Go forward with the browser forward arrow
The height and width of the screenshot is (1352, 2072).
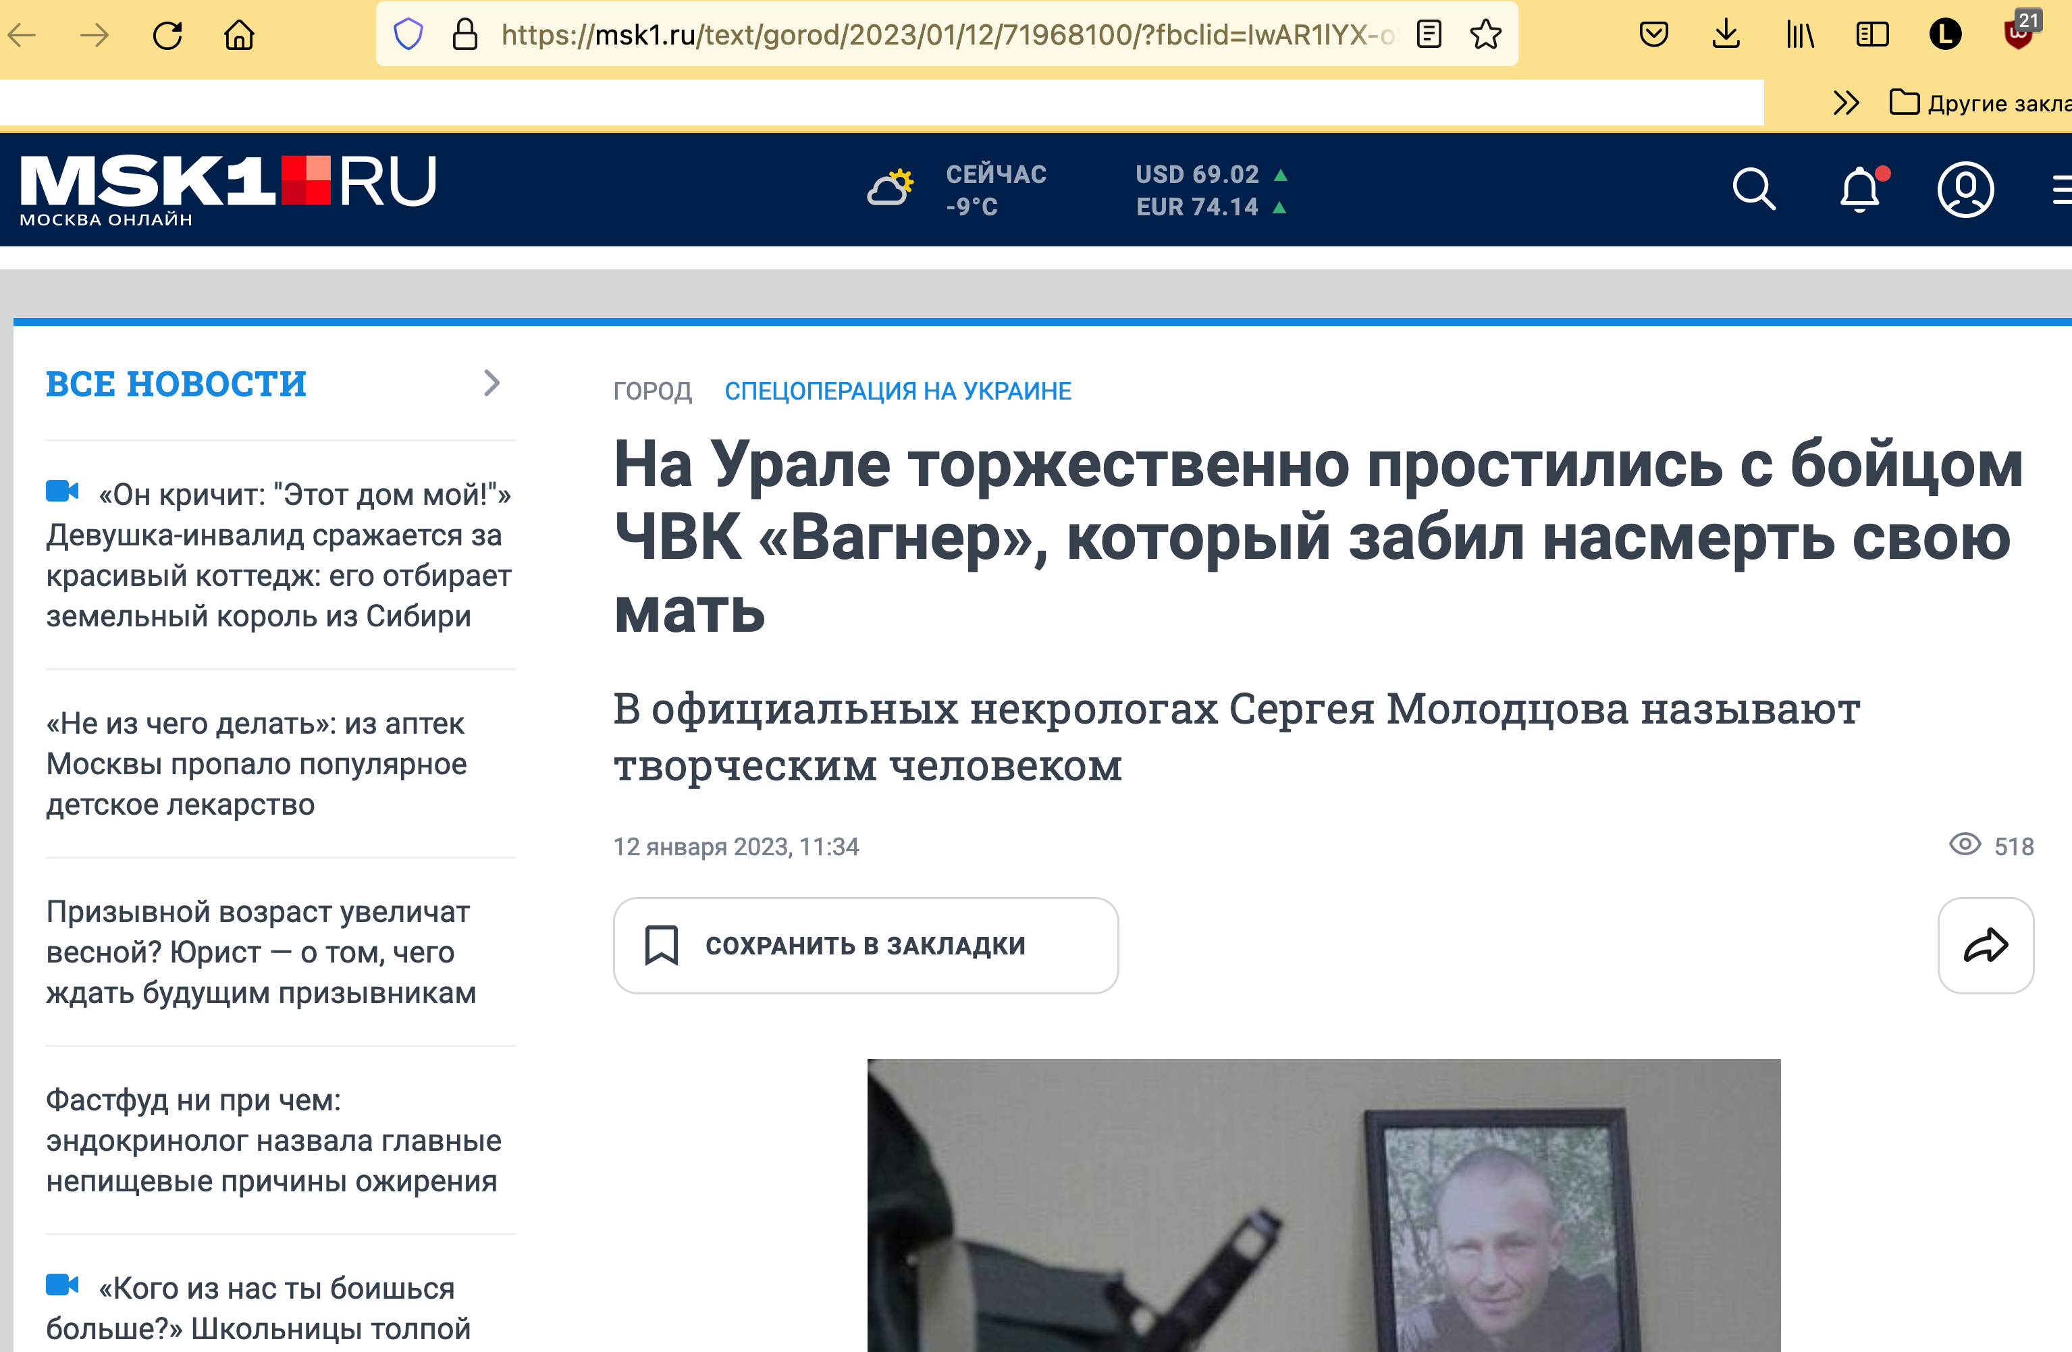(95, 36)
